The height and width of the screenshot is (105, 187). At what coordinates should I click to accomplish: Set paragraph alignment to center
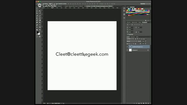(130, 24)
